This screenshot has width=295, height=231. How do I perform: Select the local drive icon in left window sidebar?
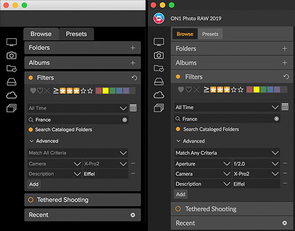pyautogui.click(x=12, y=82)
